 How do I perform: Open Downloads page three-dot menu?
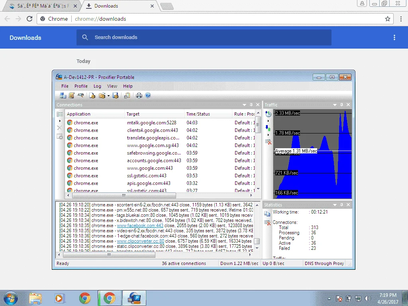394,37
